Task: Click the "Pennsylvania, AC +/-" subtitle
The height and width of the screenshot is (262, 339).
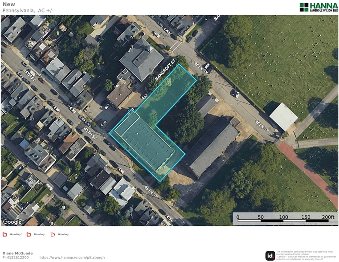Action: 28,10
